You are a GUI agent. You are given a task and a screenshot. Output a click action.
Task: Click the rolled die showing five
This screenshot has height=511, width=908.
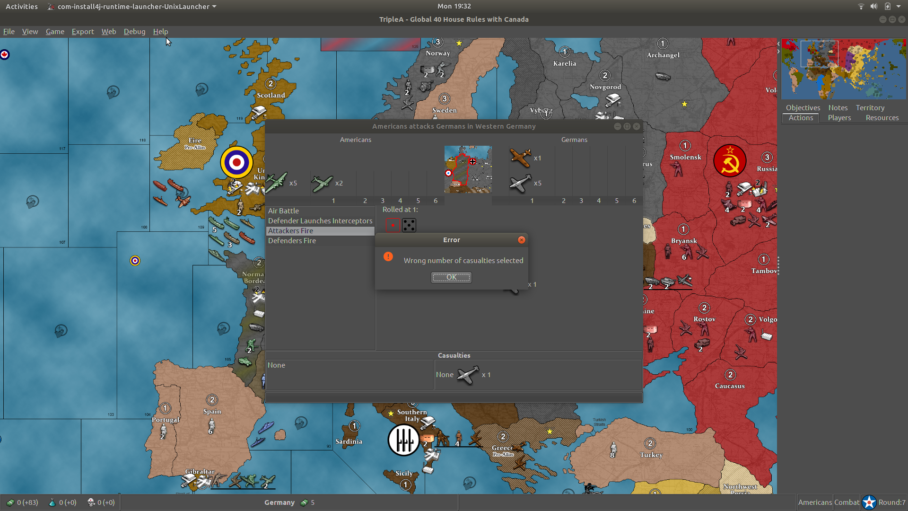pos(409,225)
